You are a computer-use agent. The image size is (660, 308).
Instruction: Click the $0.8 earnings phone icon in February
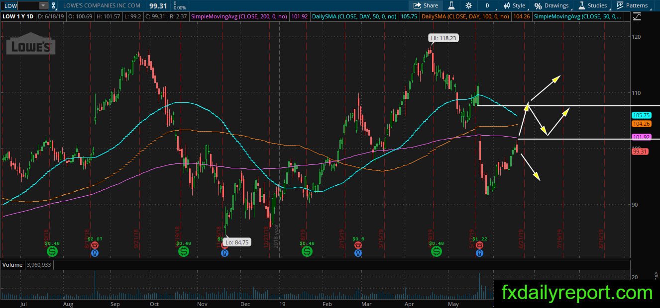click(x=358, y=245)
